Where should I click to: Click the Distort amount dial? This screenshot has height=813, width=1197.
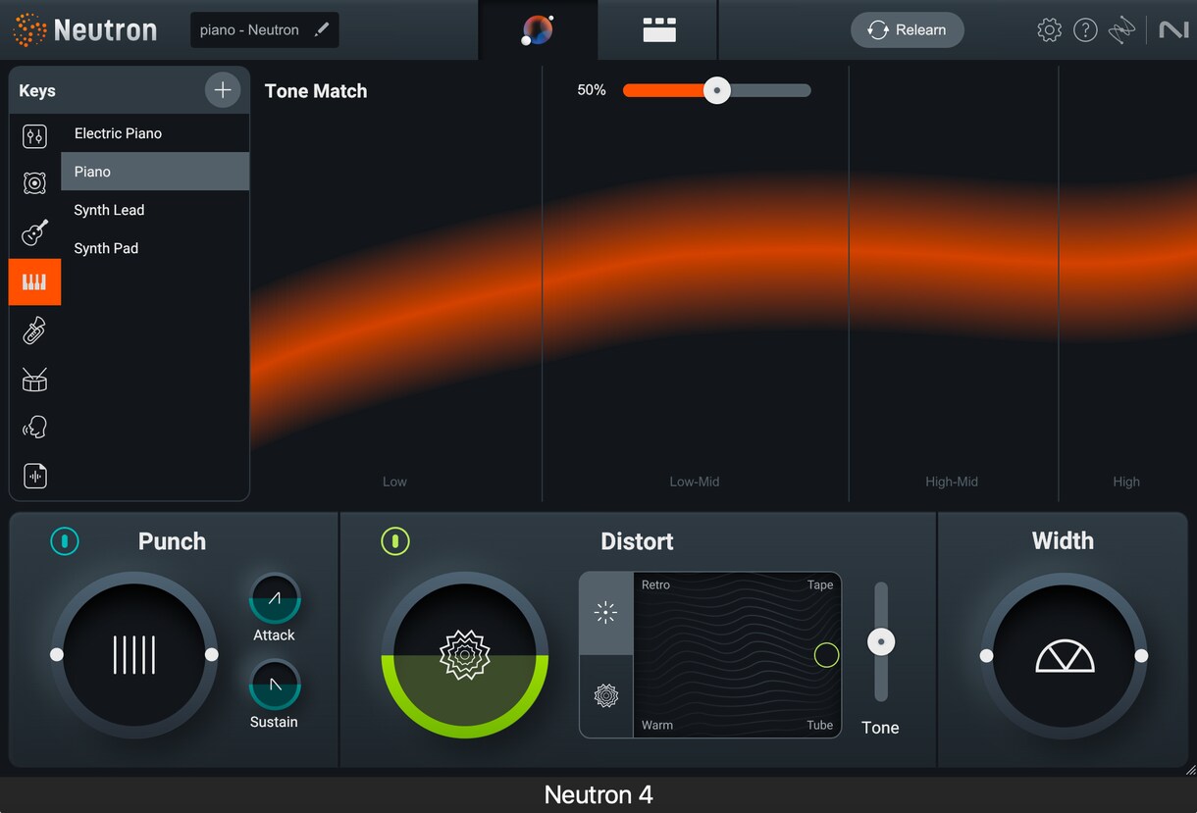465,655
